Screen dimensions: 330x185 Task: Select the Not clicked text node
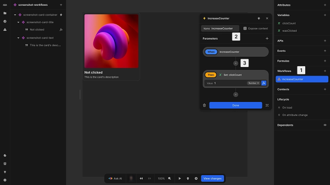click(x=37, y=30)
